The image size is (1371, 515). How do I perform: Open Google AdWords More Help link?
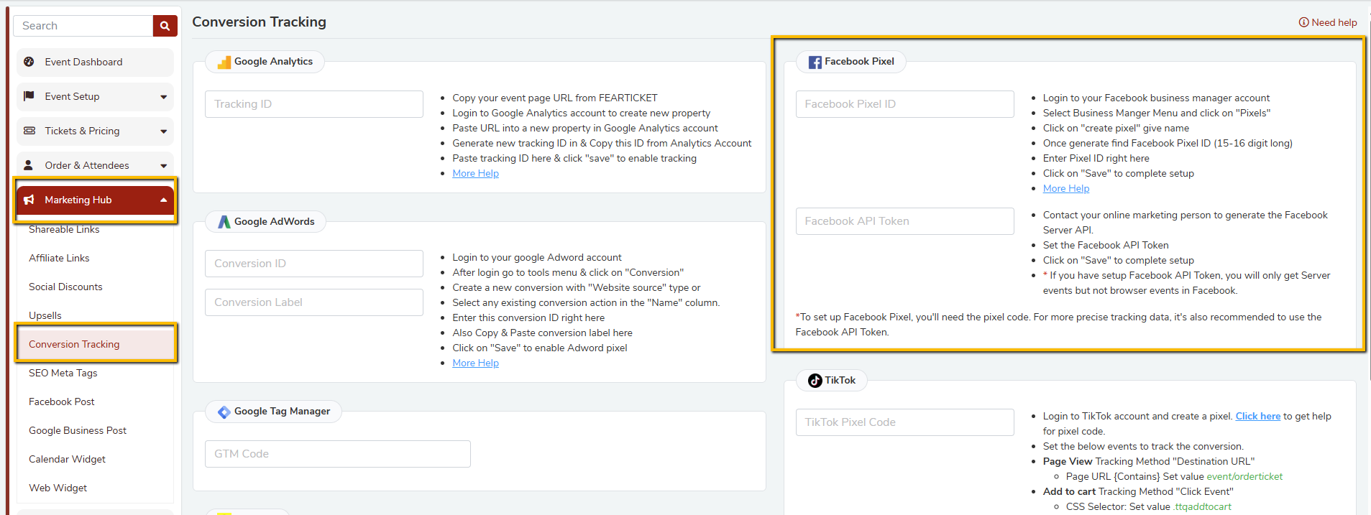(475, 363)
